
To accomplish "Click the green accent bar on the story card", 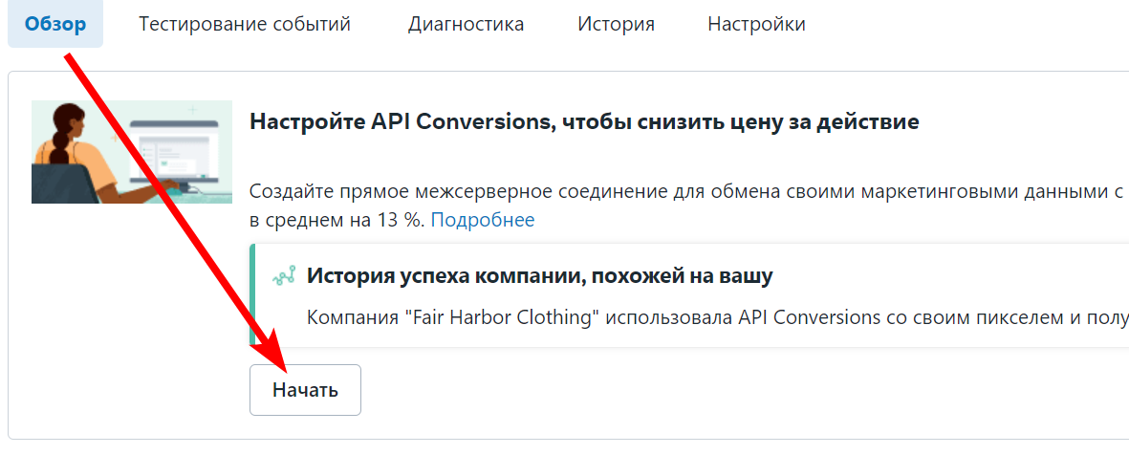I will point(252,295).
